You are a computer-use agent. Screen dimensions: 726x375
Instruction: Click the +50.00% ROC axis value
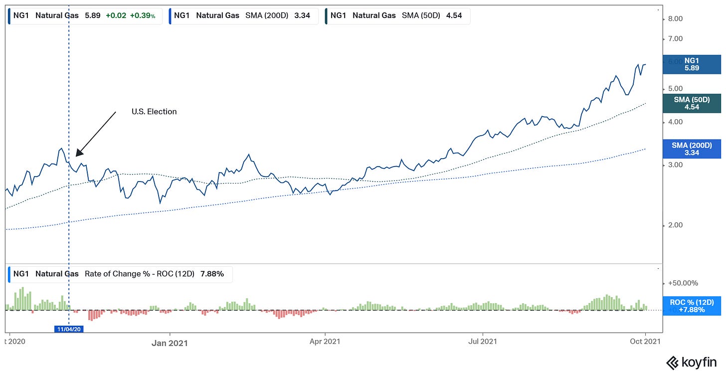[x=684, y=283]
